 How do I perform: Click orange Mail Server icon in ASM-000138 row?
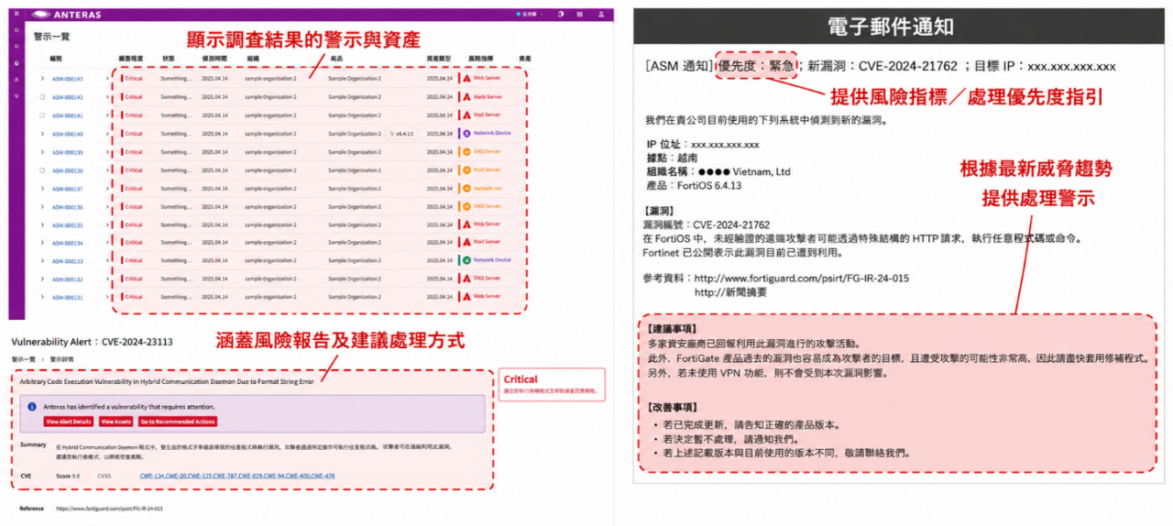pos(466,170)
